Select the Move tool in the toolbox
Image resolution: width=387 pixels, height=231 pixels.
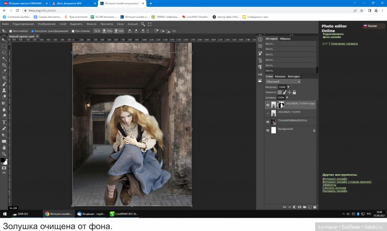(4, 40)
